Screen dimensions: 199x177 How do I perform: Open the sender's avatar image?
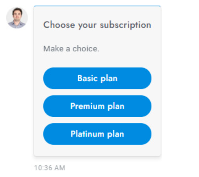click(x=17, y=18)
